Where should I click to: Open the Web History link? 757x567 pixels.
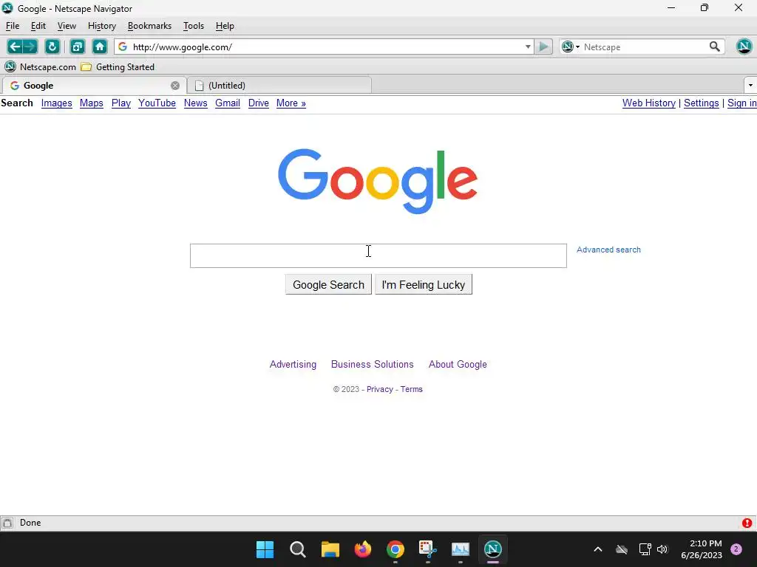pos(649,103)
